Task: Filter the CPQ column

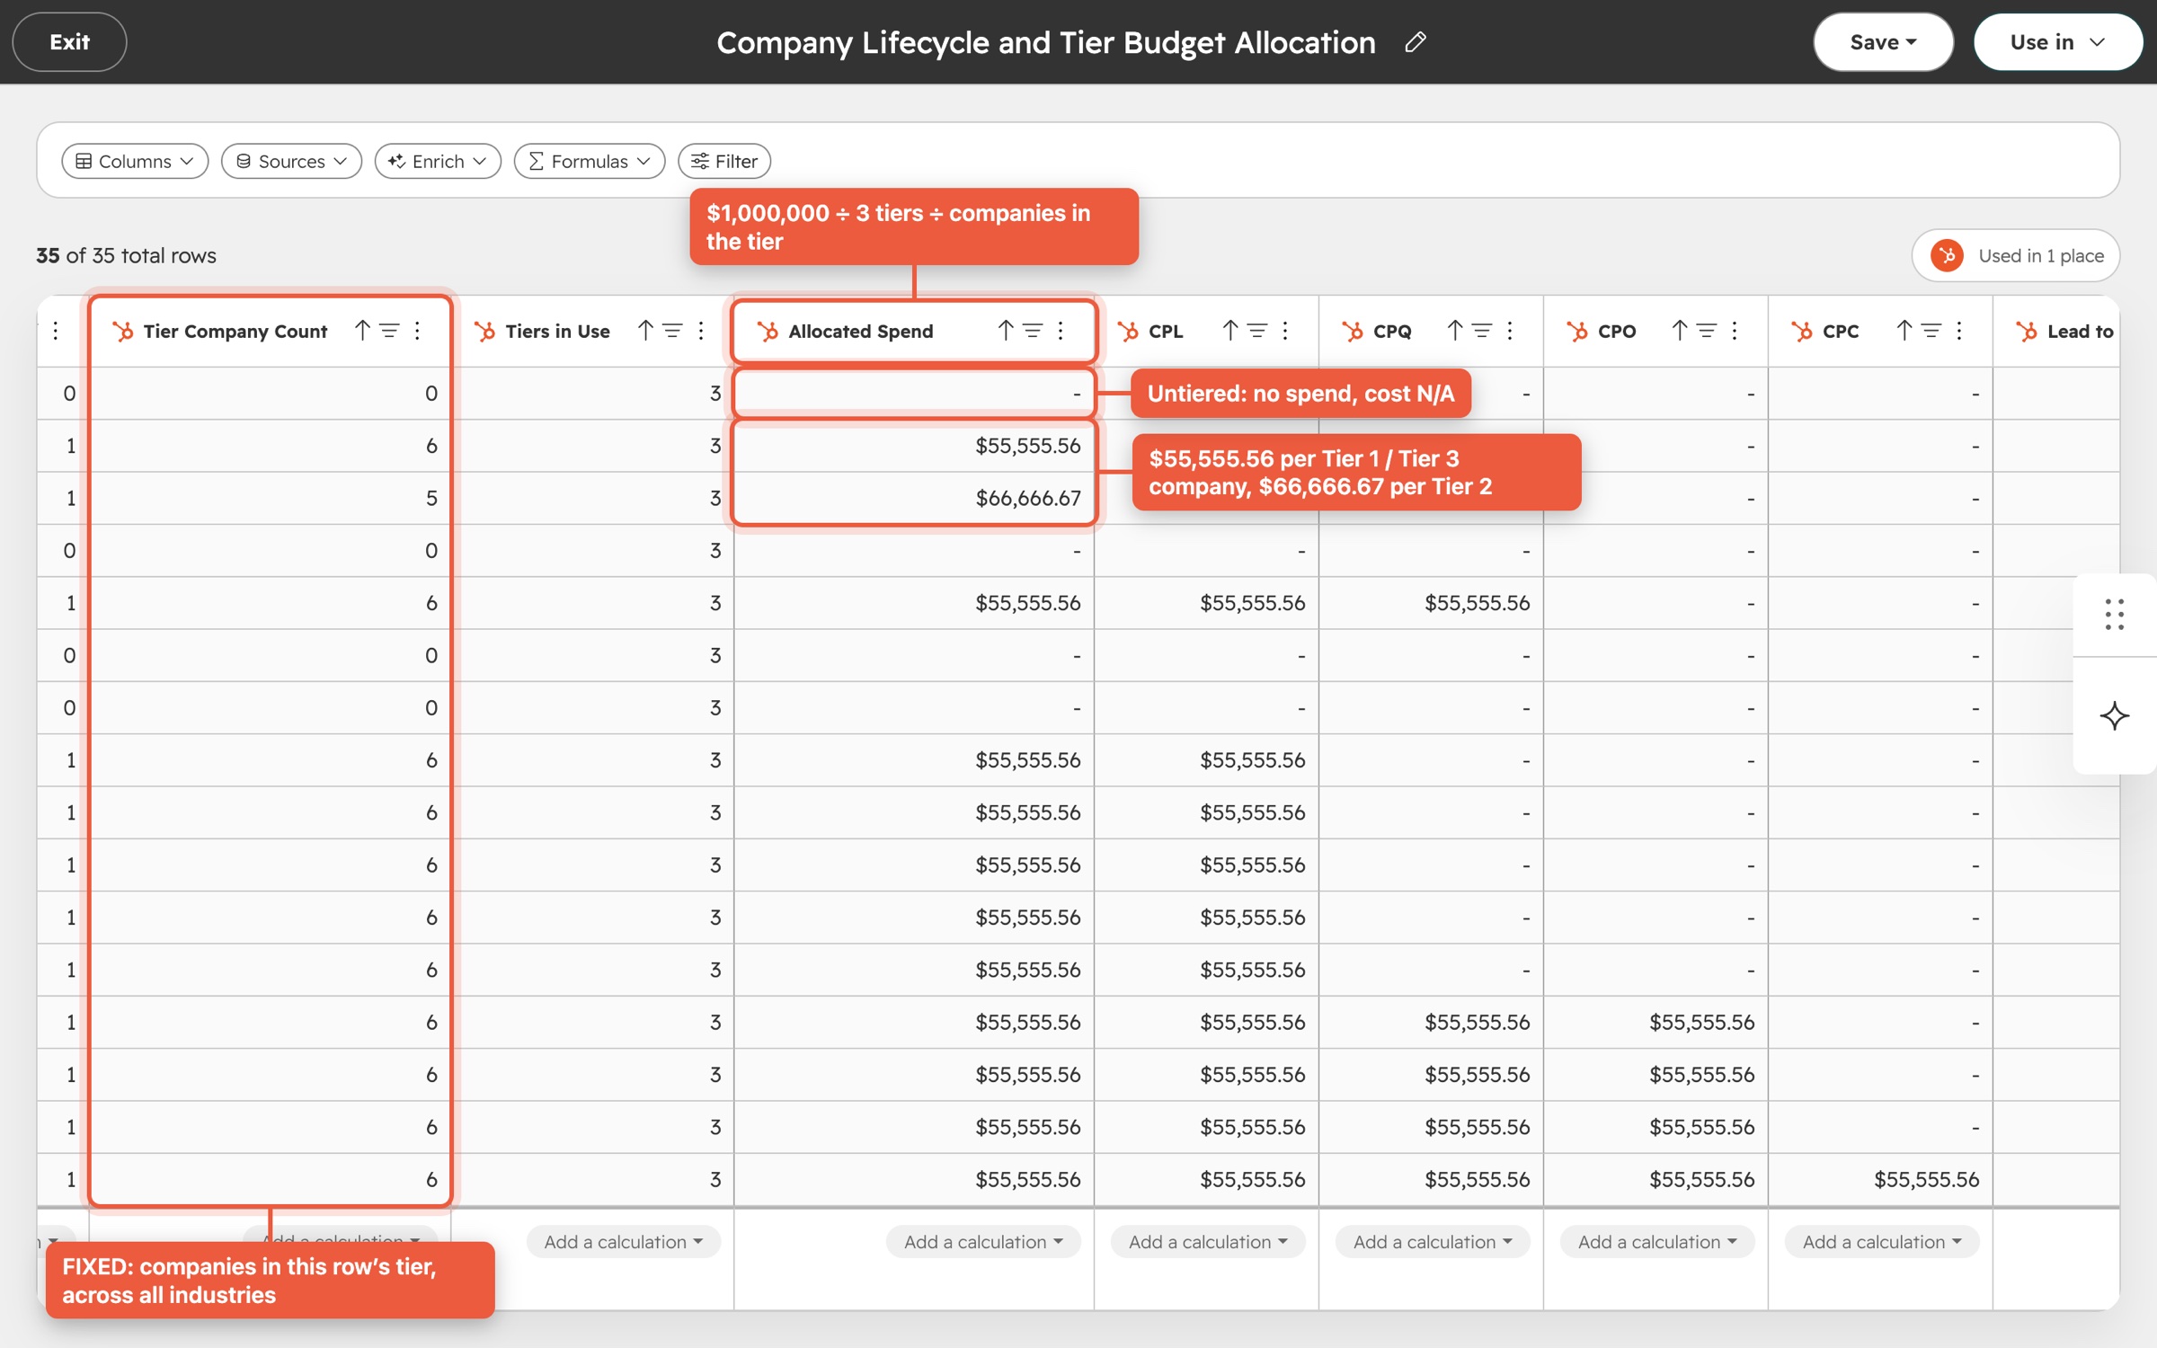Action: [x=1482, y=331]
